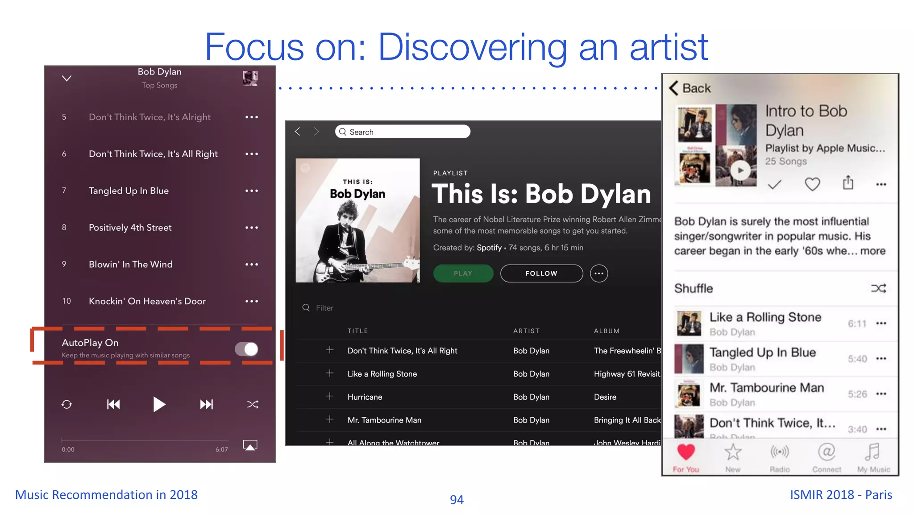The width and height of the screenshot is (914, 514).
Task: Open playlist more options ellipsis in Apple Music
Action: 881,184
